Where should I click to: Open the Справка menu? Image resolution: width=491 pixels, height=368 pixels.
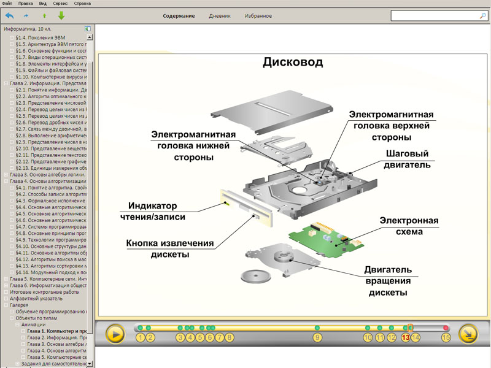tap(82, 4)
